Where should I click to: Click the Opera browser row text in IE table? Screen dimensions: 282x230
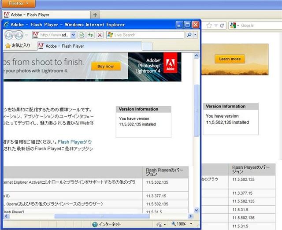click(55, 204)
